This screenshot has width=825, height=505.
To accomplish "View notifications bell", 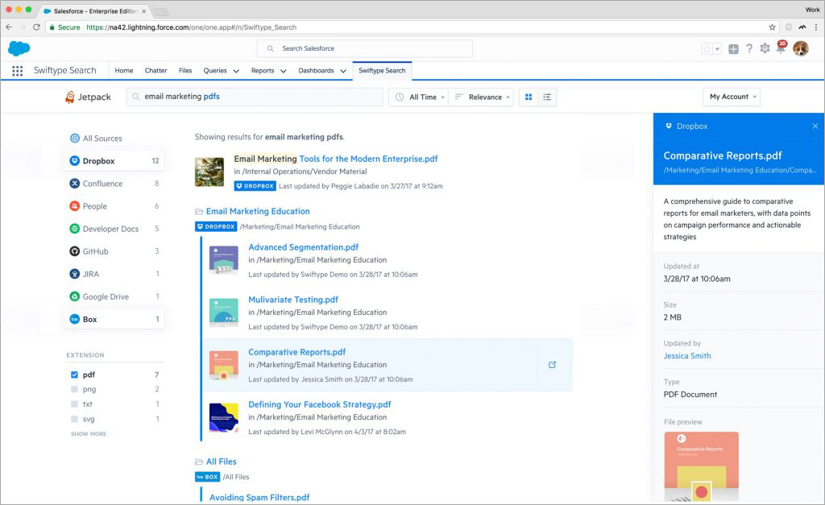I will 780,49.
